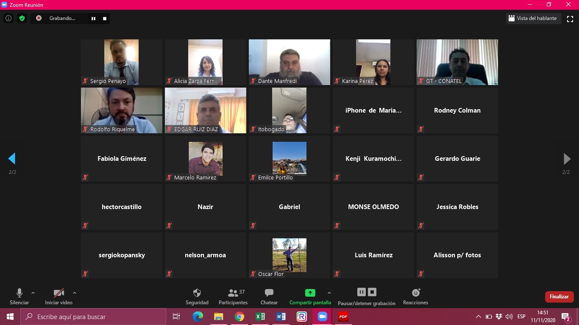Viewport: 579px width, 325px height.
Task: Click nelson_armoa participant tile
Action: click(206, 255)
